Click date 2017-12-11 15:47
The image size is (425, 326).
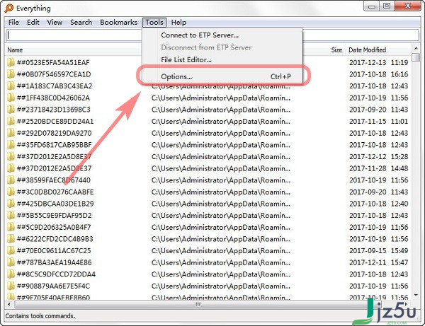[x=378, y=262]
